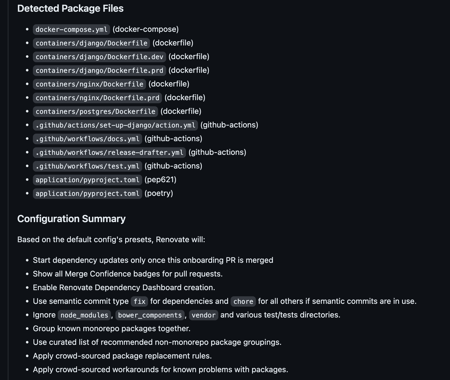450x380 pixels.
Task: Click the pyproject.toml entry labeled pep621
Action: [87, 180]
